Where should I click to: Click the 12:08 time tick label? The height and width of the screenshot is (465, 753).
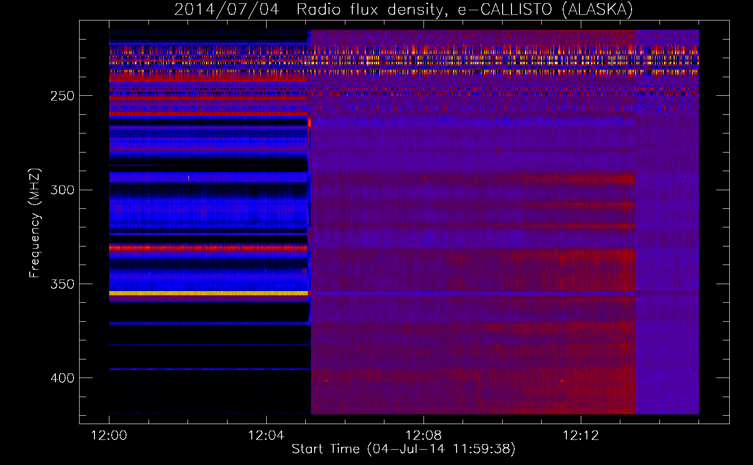coord(424,436)
